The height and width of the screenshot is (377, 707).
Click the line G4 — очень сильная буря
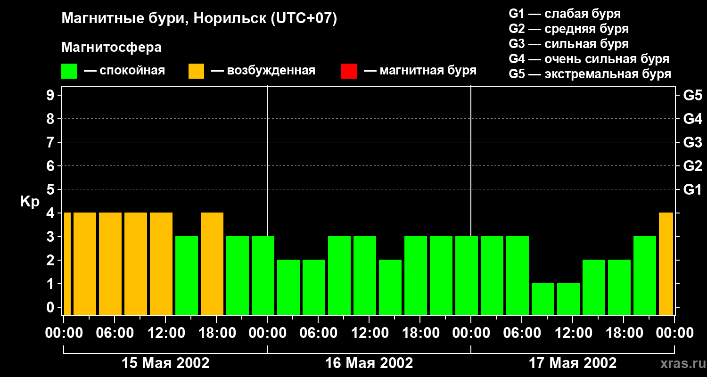[589, 59]
